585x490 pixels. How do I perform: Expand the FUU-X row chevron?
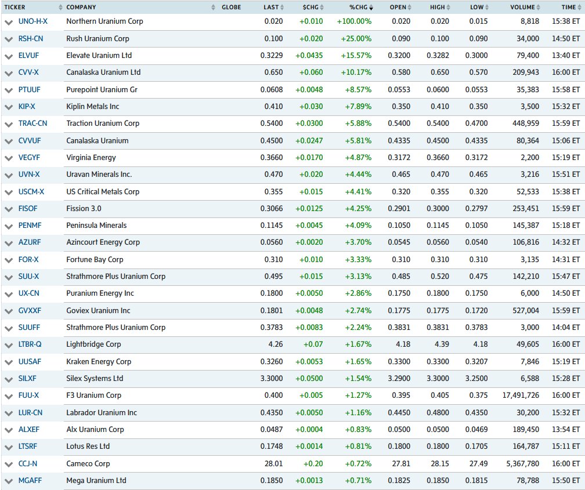click(x=9, y=397)
